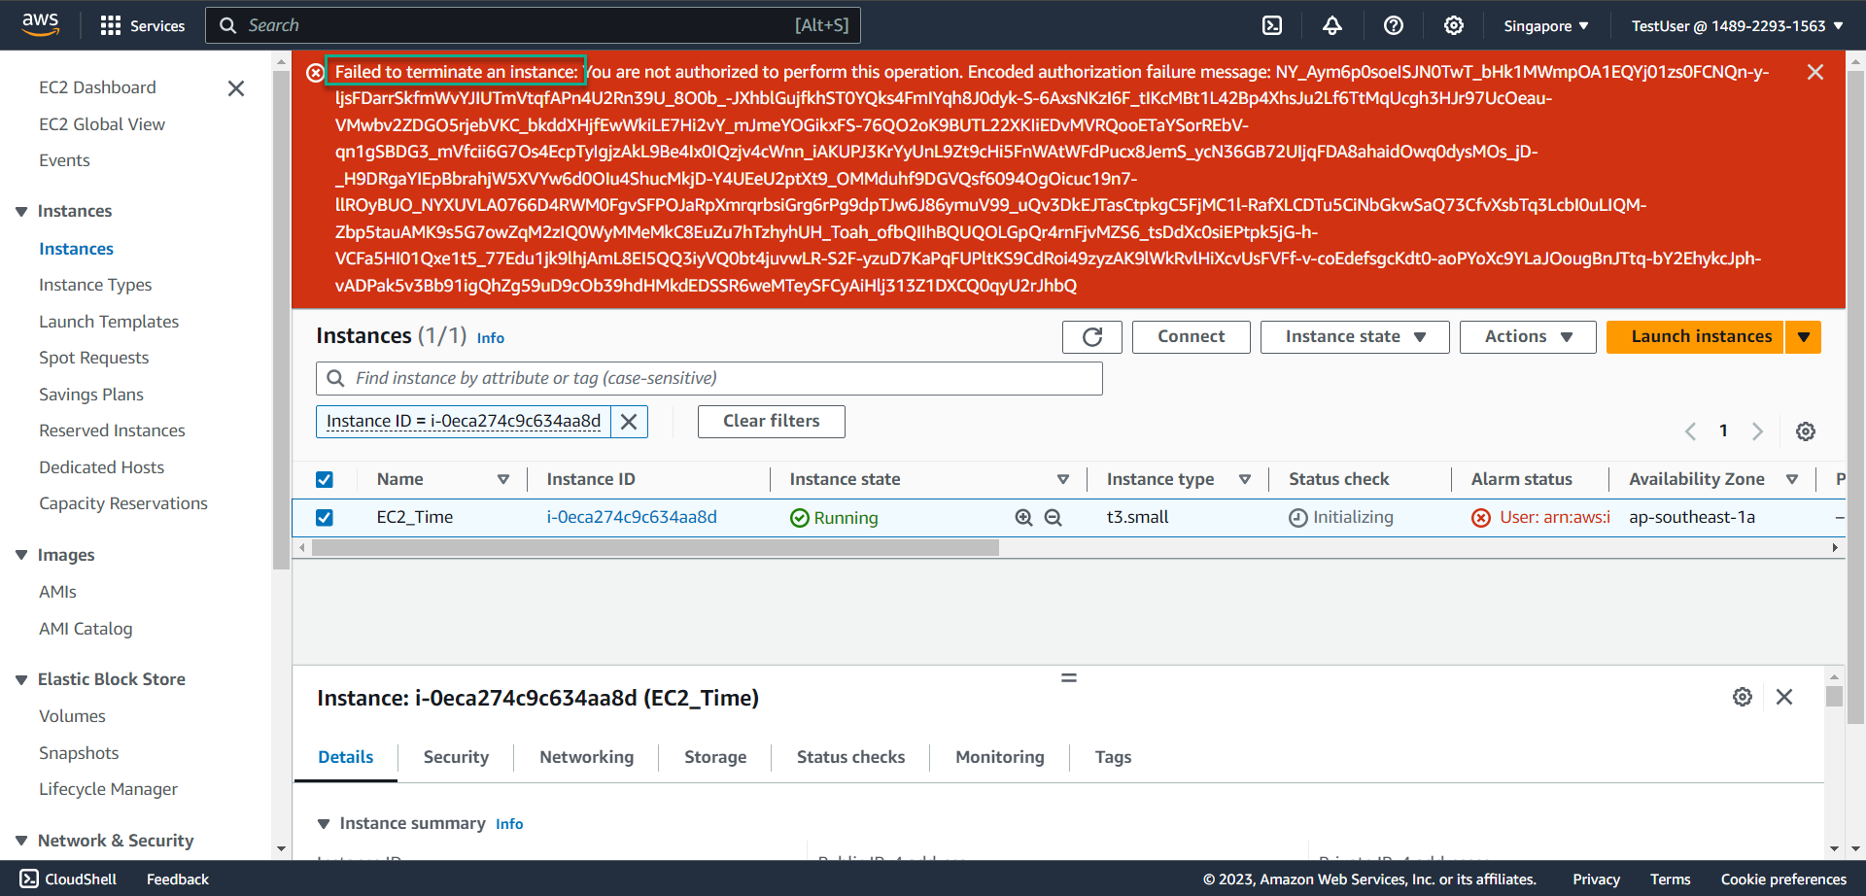Switch to the Security tab

coord(456,757)
